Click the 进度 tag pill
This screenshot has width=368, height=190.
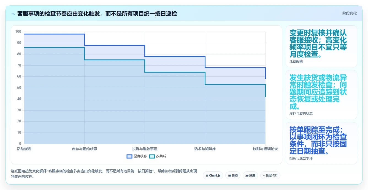click(250, 175)
